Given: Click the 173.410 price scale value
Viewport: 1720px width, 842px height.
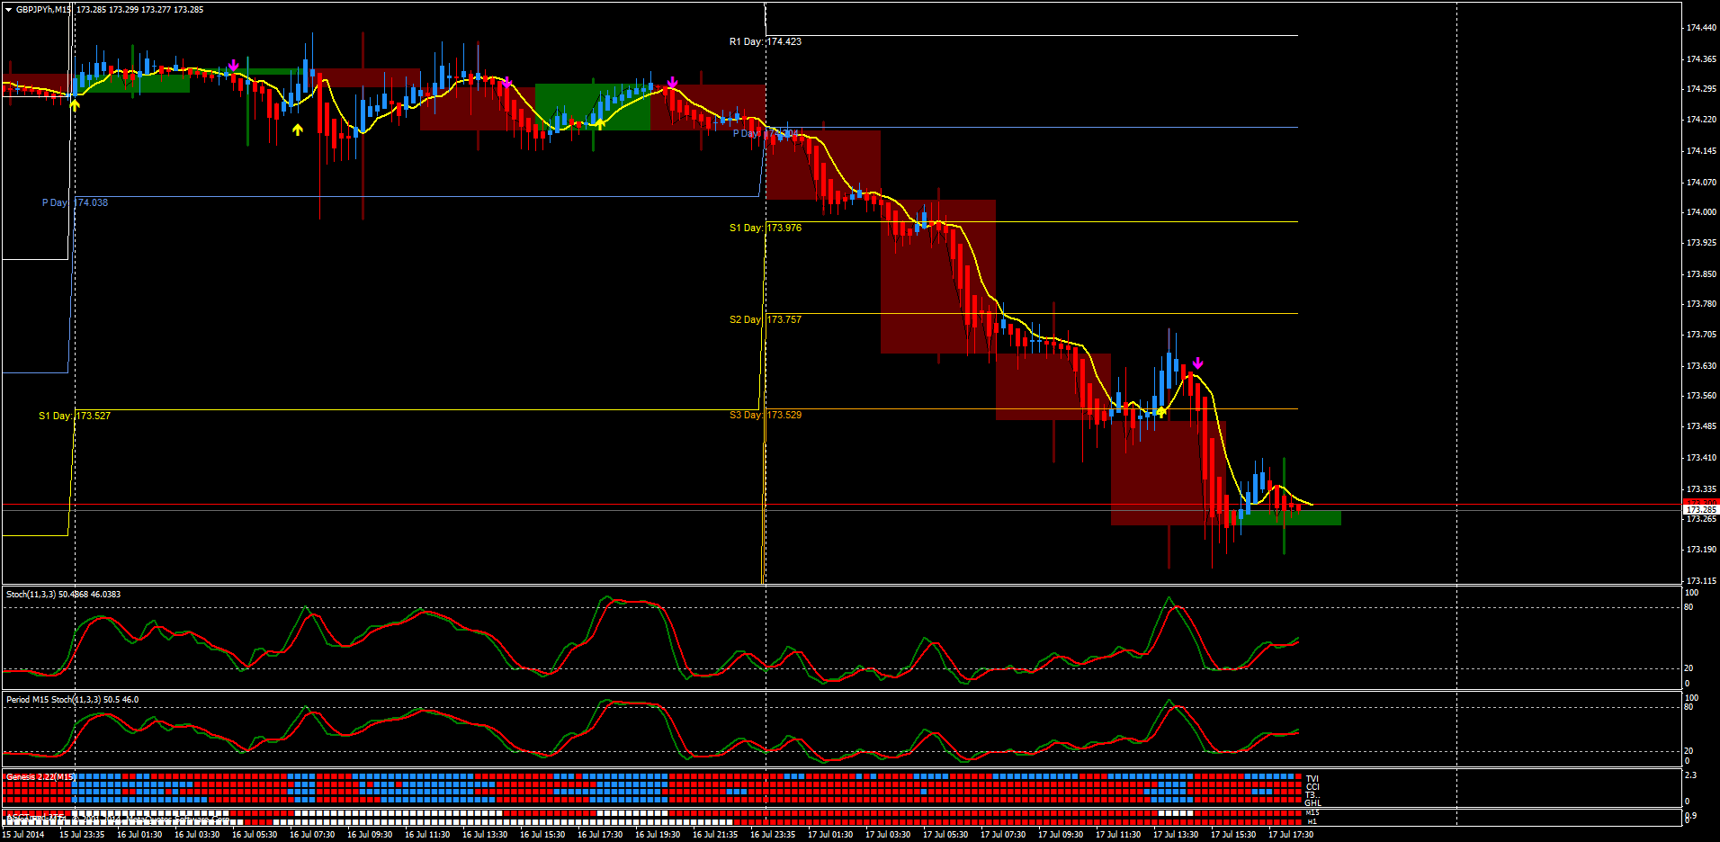Looking at the screenshot, I should click(x=1701, y=458).
